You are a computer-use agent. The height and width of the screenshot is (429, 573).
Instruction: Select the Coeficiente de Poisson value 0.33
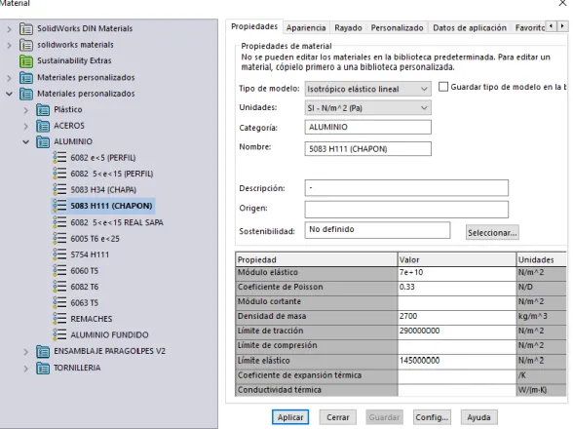[457, 288]
